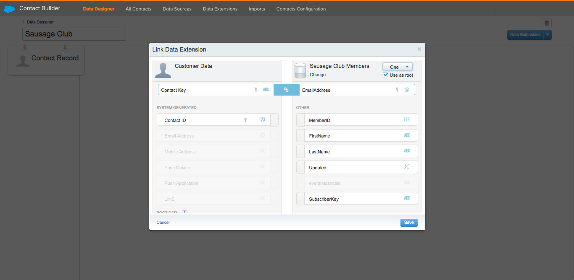
Task: Click the 123 number icon on MemberID
Action: pyautogui.click(x=407, y=120)
